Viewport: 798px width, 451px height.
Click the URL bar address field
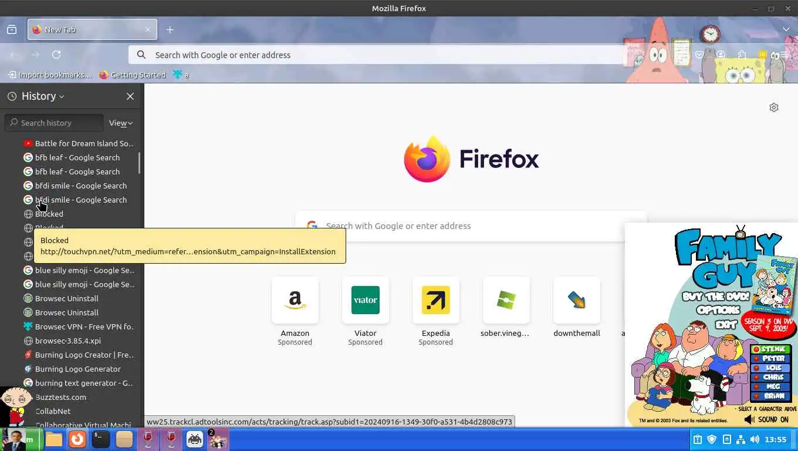[x=378, y=55]
